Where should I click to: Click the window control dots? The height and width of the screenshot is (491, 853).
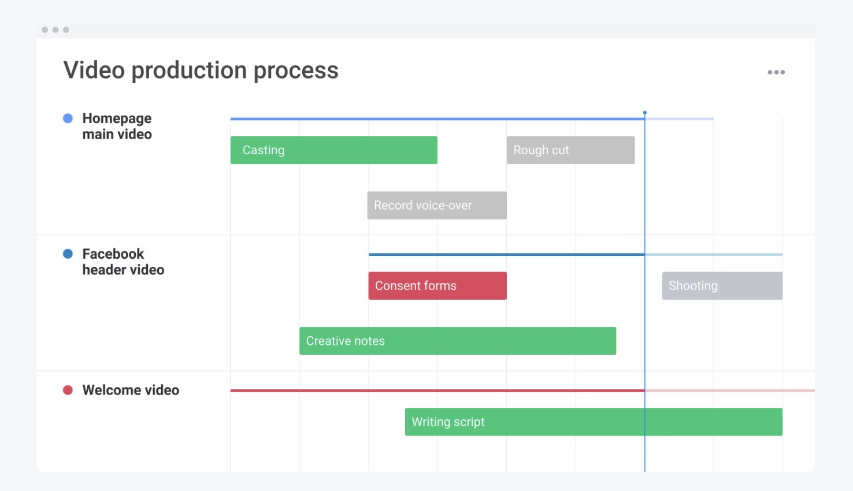pos(55,29)
